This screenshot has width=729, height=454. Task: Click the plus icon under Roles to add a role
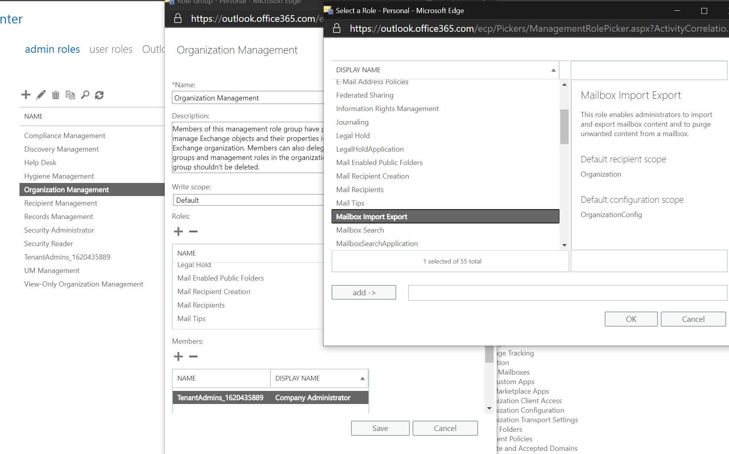click(178, 231)
